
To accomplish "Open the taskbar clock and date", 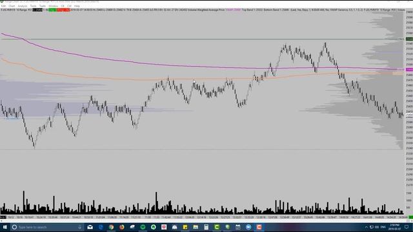I will tap(394, 227).
